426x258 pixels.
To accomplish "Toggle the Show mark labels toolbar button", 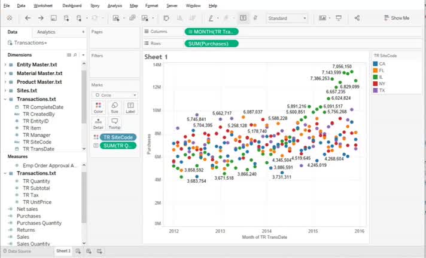I will pyautogui.click(x=243, y=18).
